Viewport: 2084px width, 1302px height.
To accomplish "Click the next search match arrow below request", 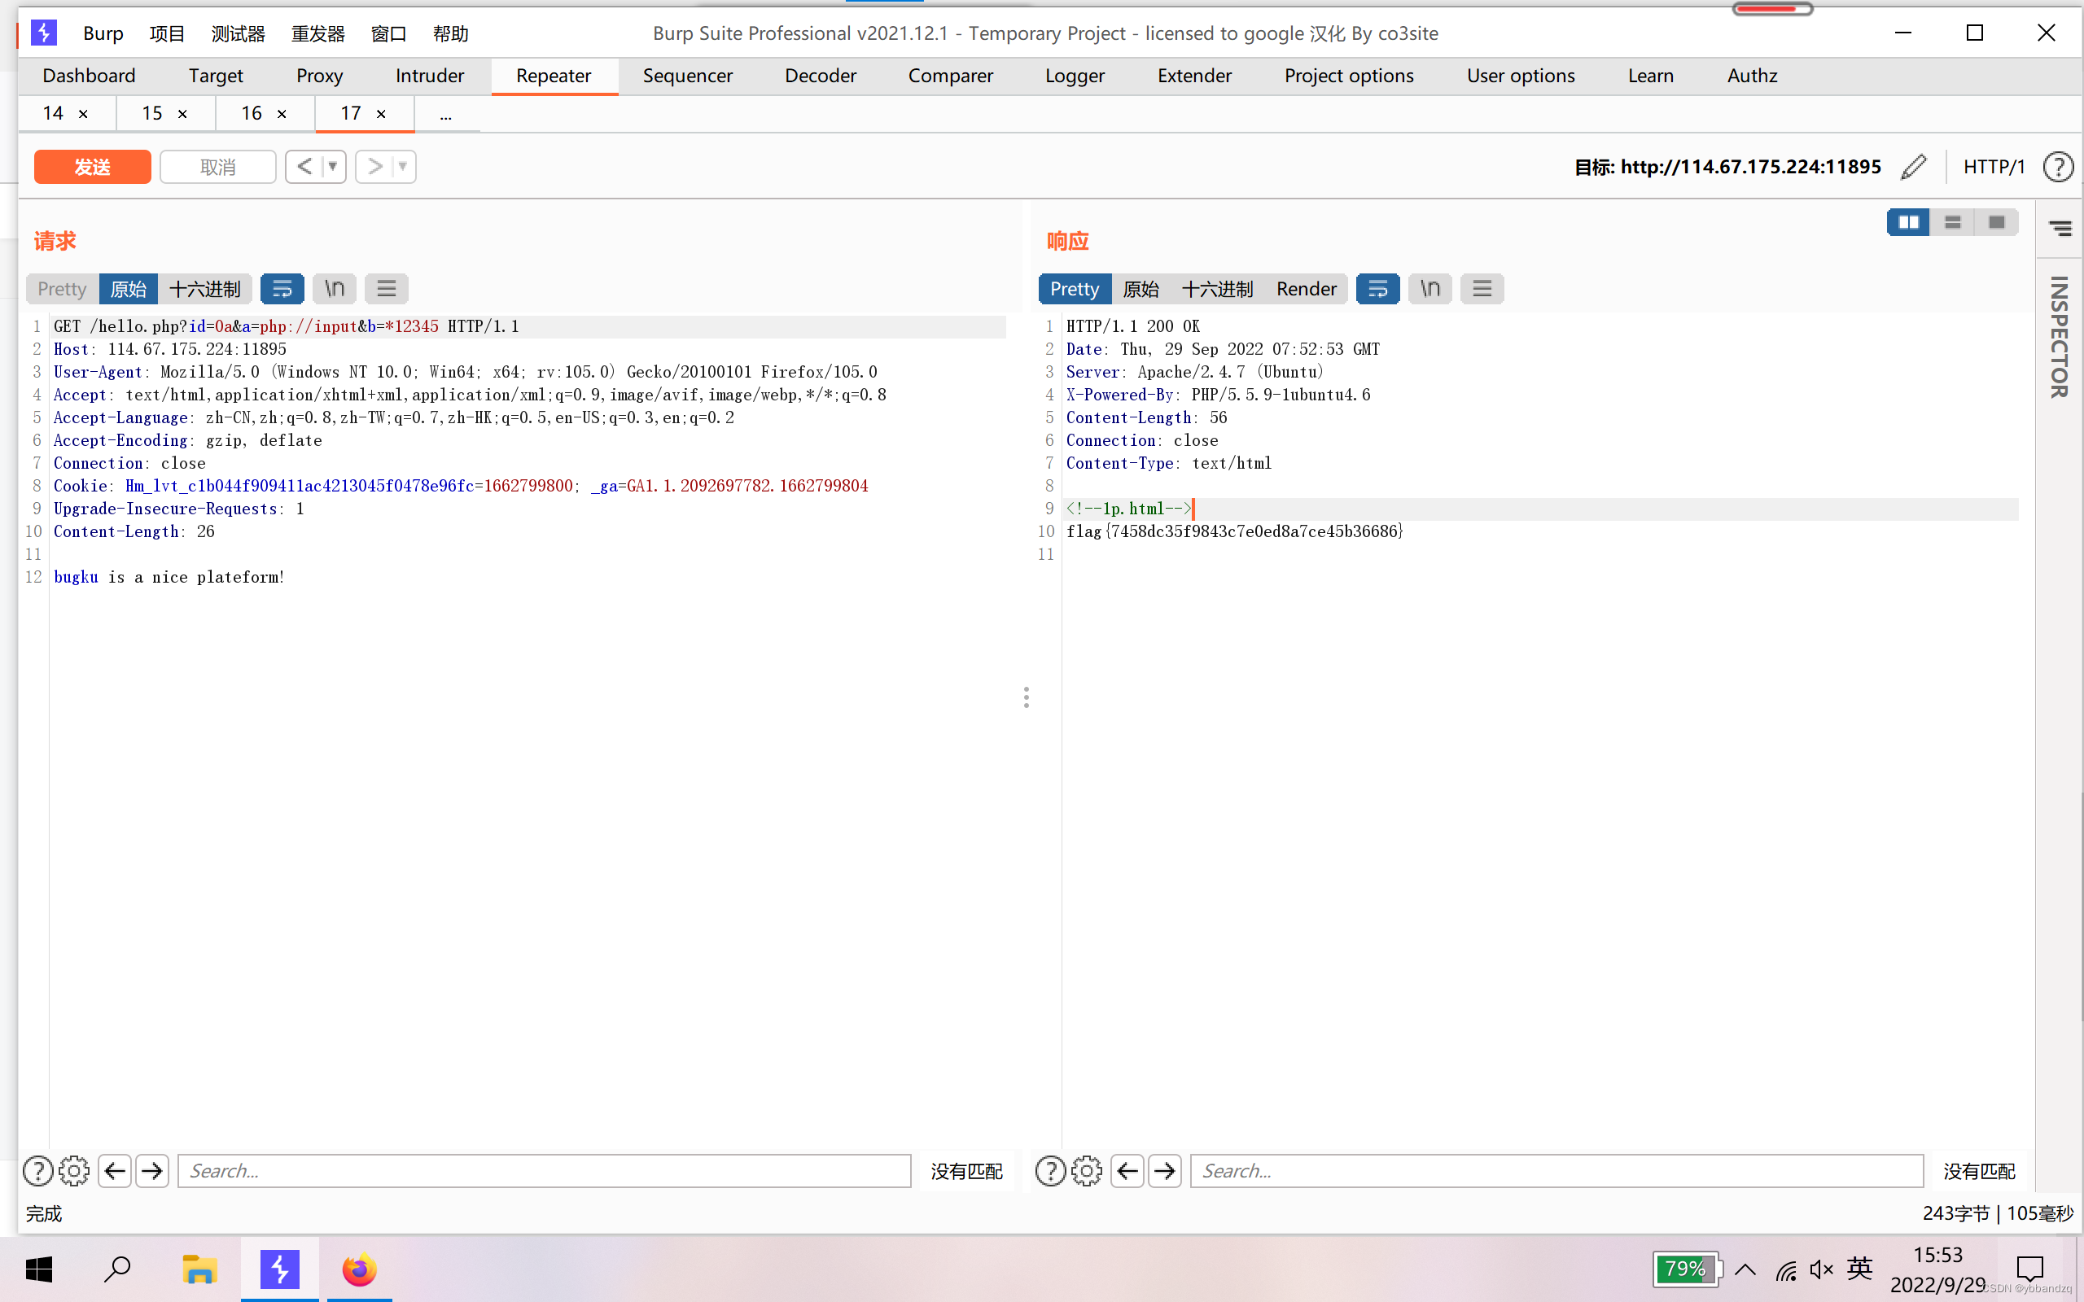I will click(152, 1170).
